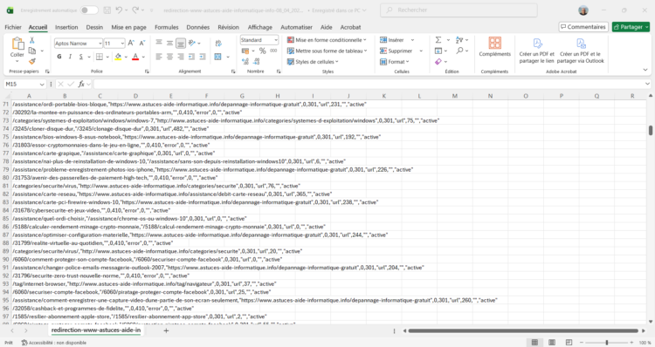Toggle bold G formatting
The height and width of the screenshot is (347, 655).
coord(59,57)
